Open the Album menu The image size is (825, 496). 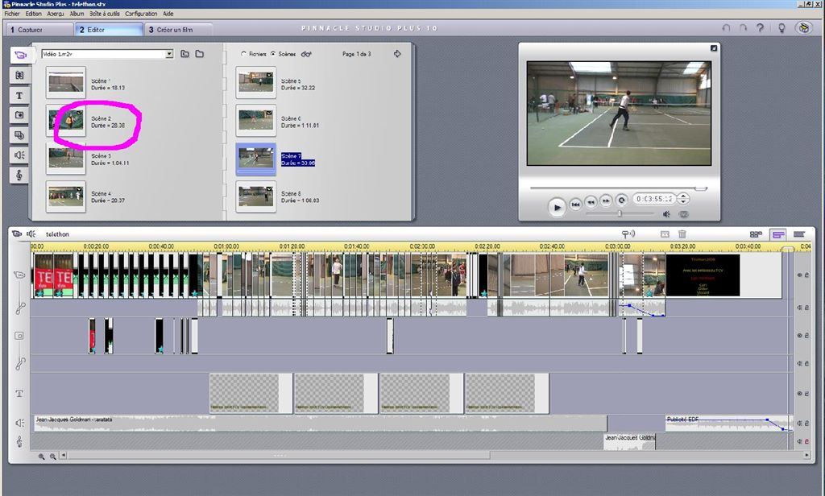pyautogui.click(x=77, y=14)
